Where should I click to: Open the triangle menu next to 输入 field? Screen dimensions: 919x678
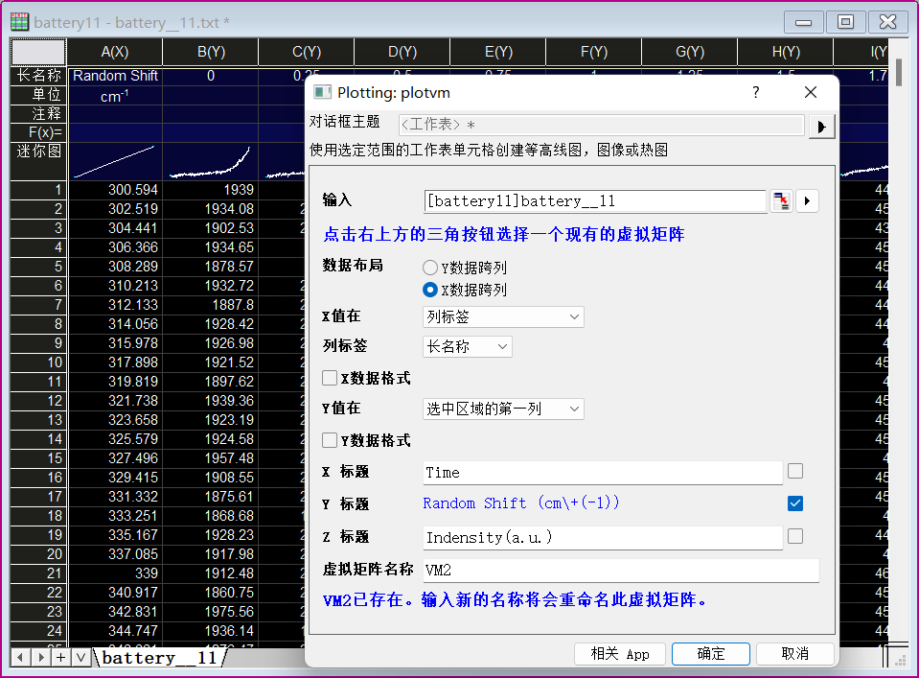click(x=807, y=200)
